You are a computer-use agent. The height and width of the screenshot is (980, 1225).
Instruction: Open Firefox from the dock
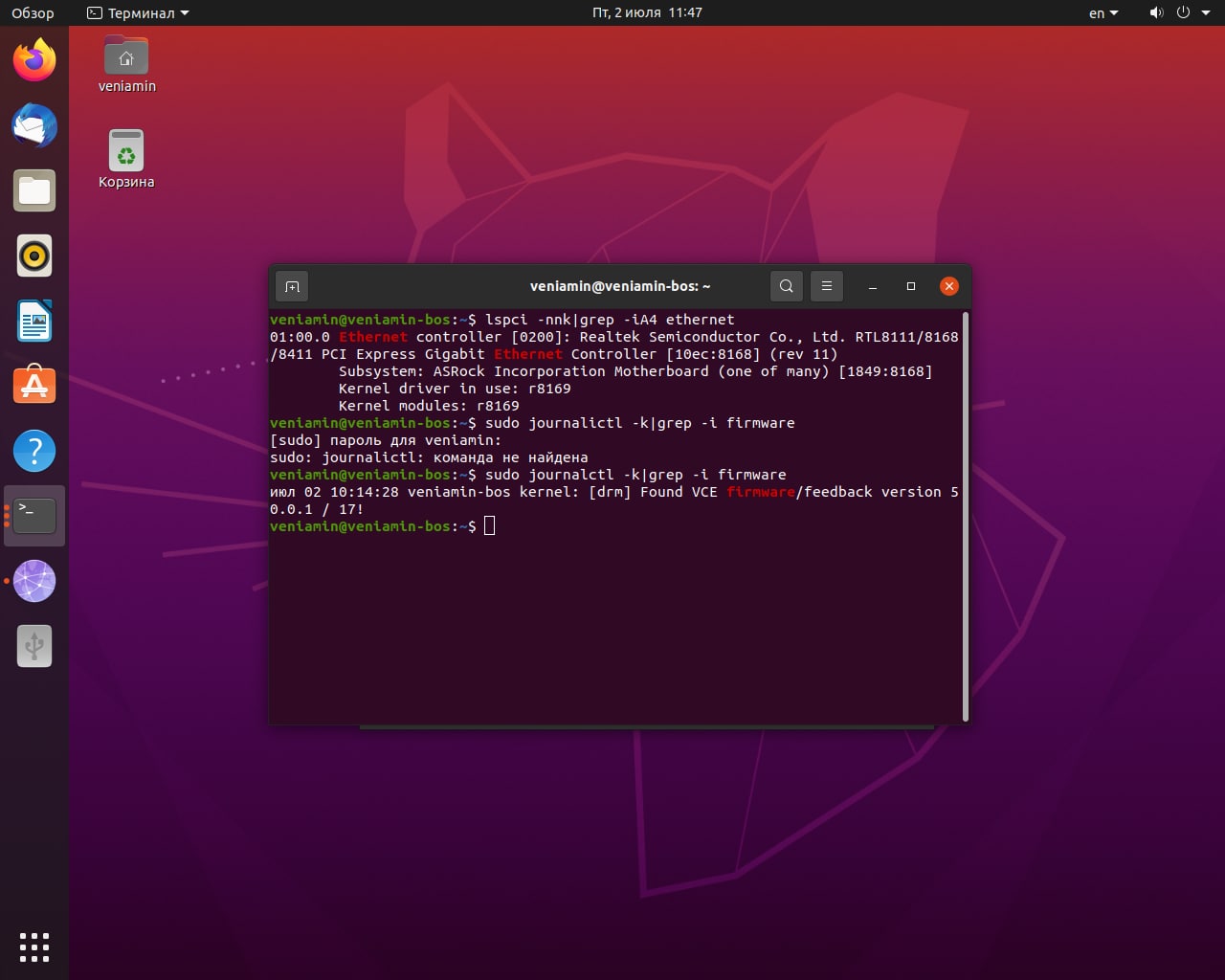[34, 60]
